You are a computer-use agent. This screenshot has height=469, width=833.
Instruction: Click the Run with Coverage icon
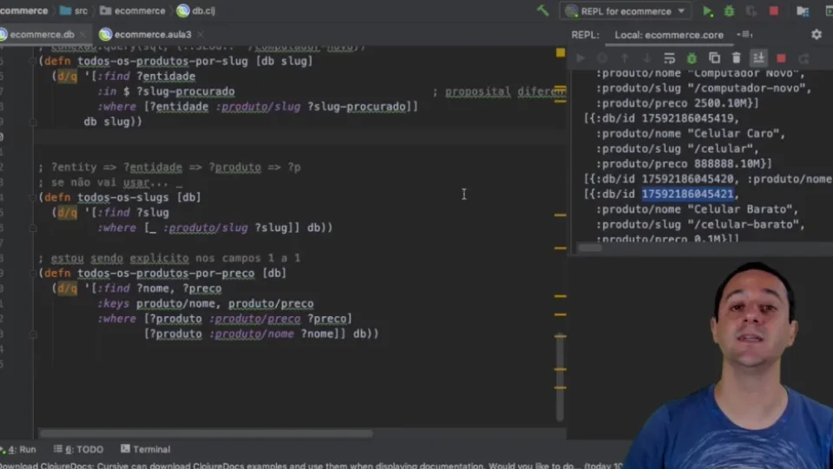click(x=751, y=11)
